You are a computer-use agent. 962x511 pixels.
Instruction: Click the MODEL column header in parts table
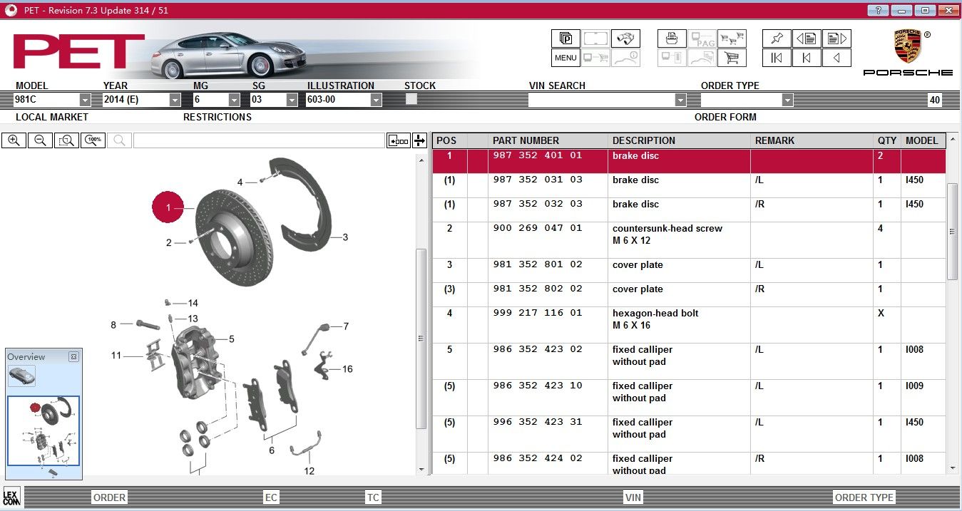pos(923,140)
